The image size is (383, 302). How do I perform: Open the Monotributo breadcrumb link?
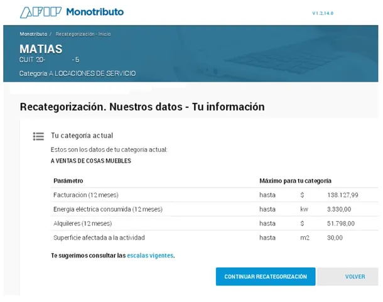click(33, 34)
